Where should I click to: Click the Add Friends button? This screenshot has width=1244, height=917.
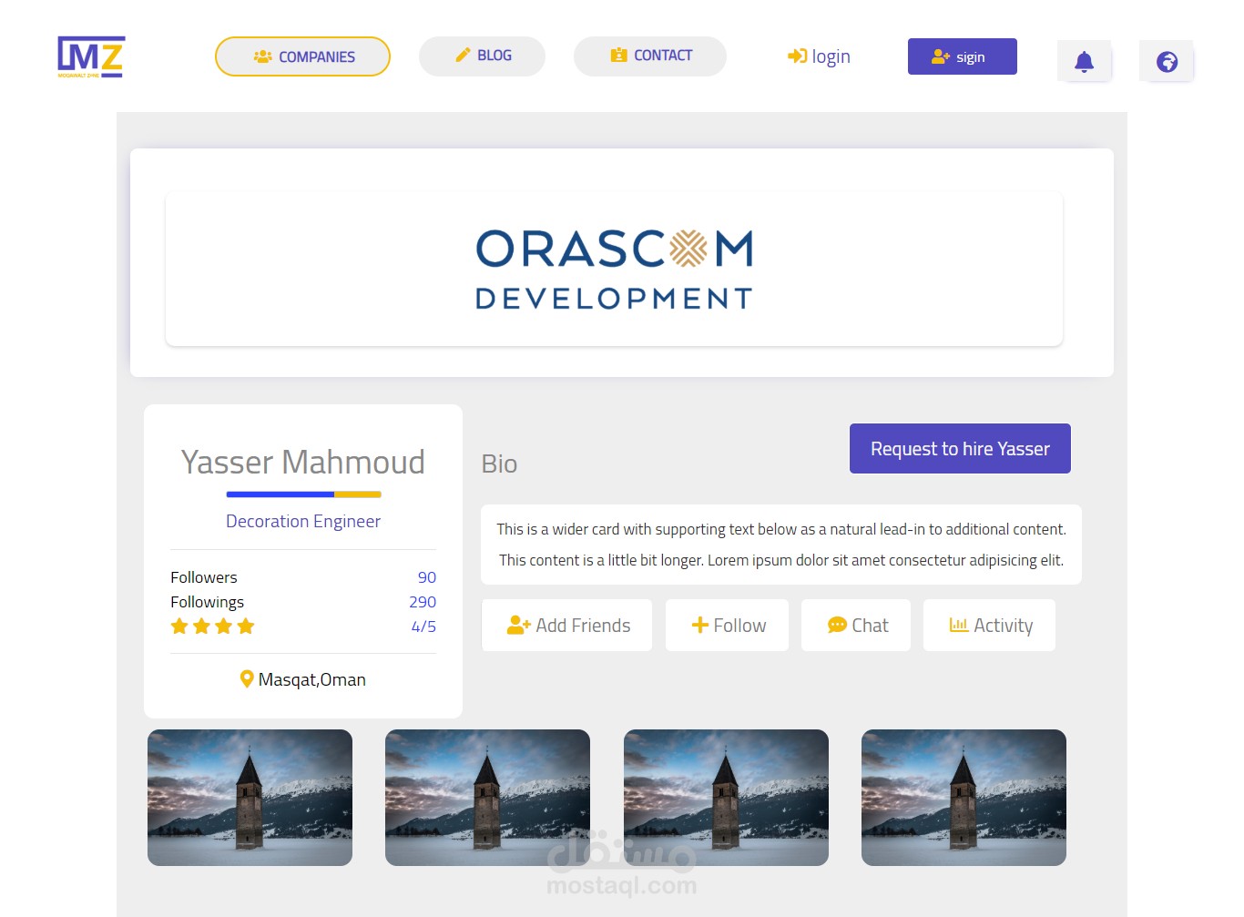(x=566, y=626)
